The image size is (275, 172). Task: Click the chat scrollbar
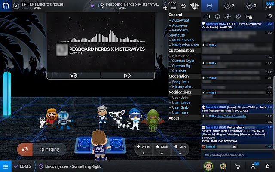[274, 112]
